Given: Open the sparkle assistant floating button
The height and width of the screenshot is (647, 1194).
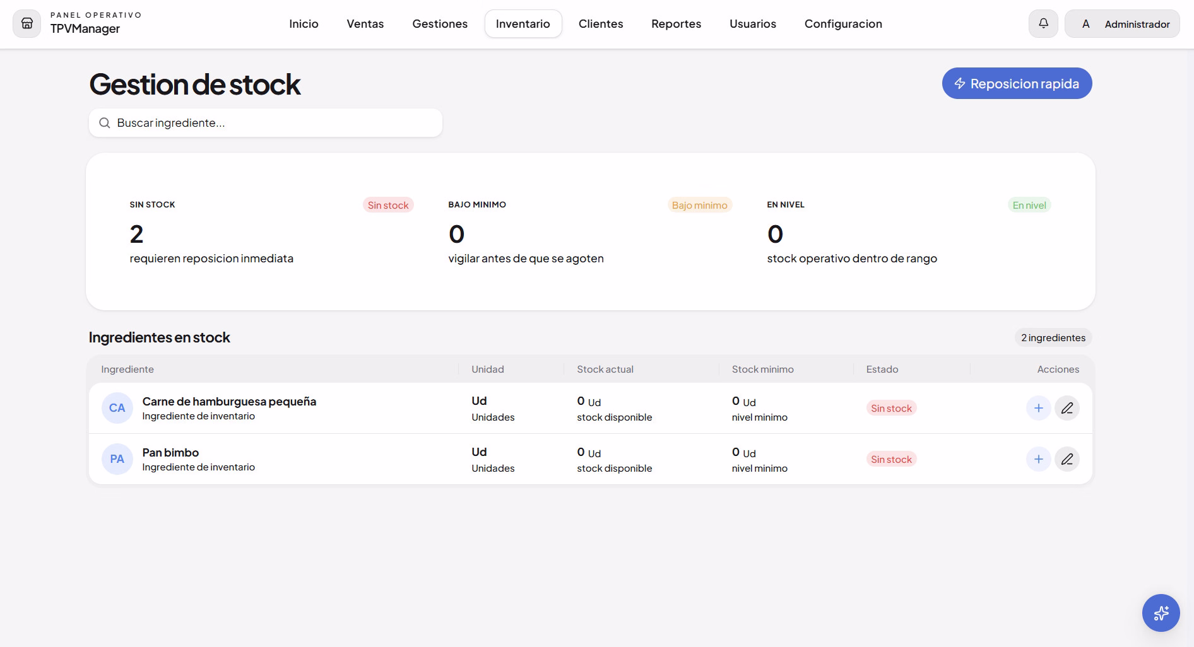Looking at the screenshot, I should pyautogui.click(x=1161, y=613).
